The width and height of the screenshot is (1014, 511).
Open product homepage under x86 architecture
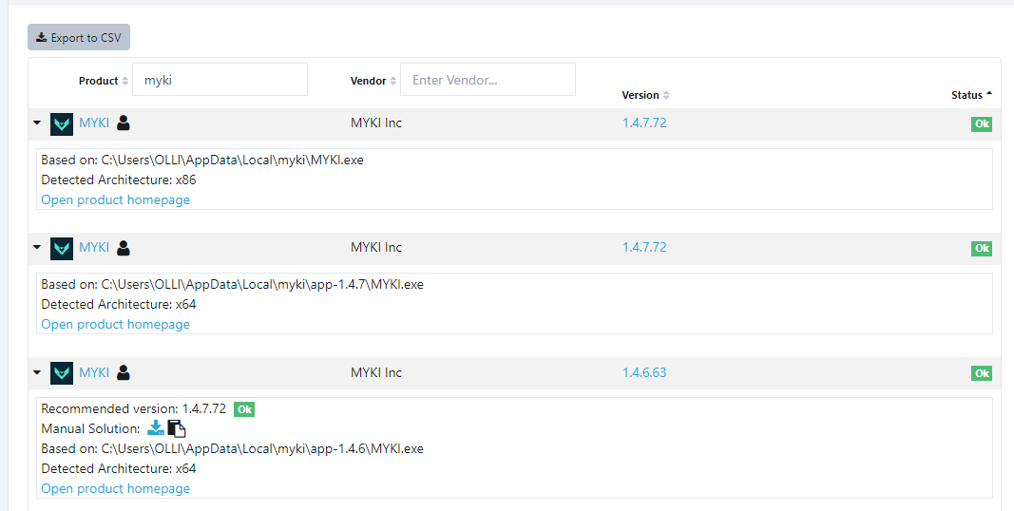click(116, 199)
